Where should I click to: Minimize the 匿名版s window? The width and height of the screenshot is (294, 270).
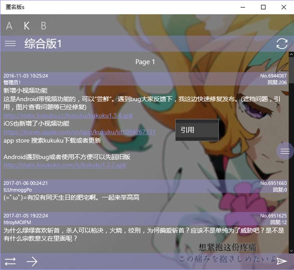click(243, 7)
